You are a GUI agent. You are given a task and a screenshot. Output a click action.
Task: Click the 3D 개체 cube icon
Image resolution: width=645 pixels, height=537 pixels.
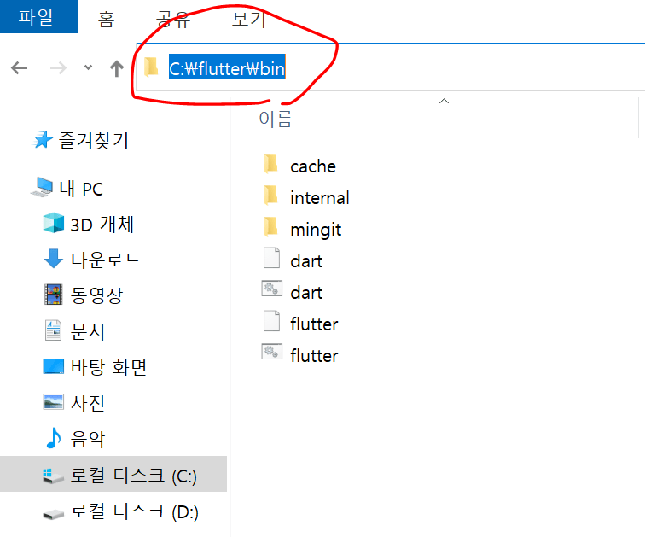tap(54, 223)
